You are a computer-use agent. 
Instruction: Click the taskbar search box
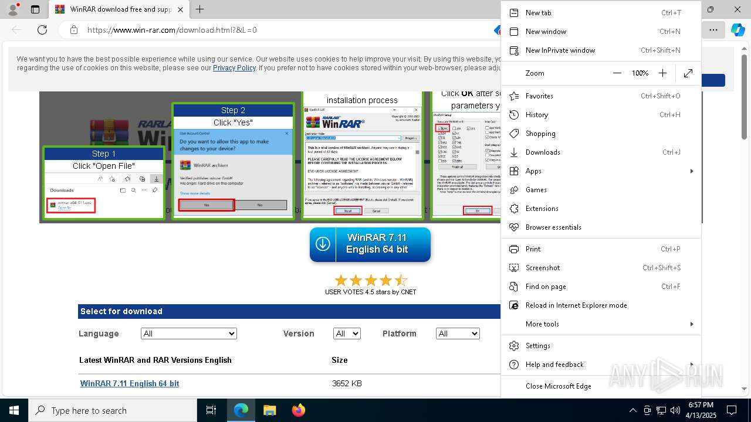tap(113, 410)
